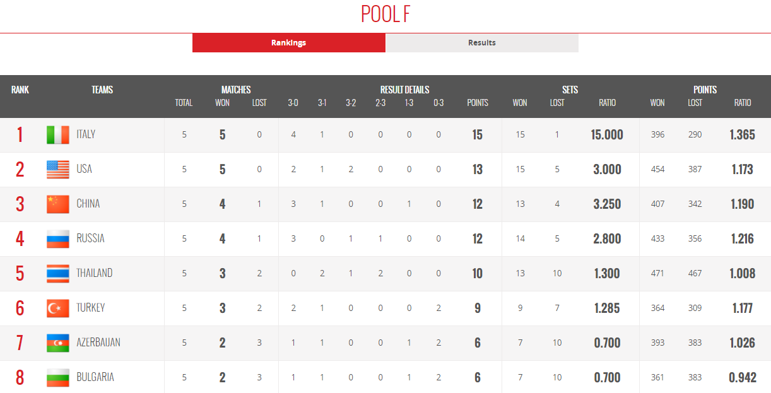Select the Bulgaria flag icon

[x=58, y=377]
